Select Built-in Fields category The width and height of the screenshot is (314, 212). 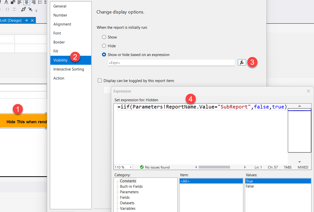tap(131, 186)
